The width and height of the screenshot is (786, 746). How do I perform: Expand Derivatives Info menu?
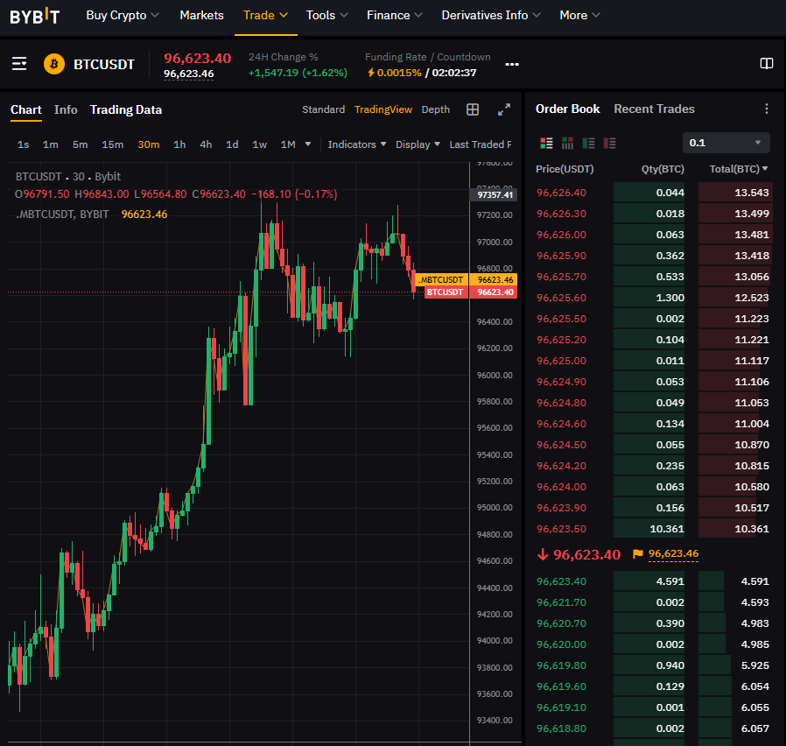(491, 16)
